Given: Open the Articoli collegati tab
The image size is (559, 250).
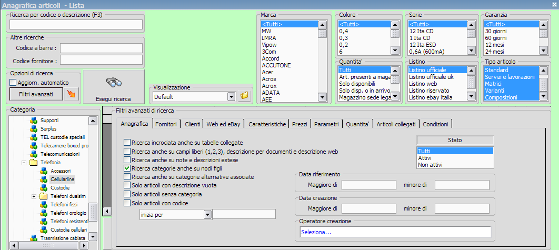Looking at the screenshot, I should pyautogui.click(x=396, y=124).
